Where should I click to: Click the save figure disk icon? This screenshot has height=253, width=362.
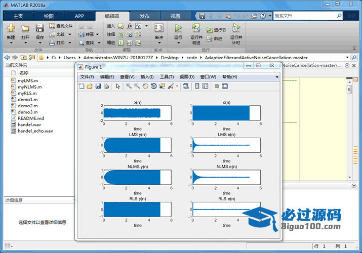coord(98,87)
